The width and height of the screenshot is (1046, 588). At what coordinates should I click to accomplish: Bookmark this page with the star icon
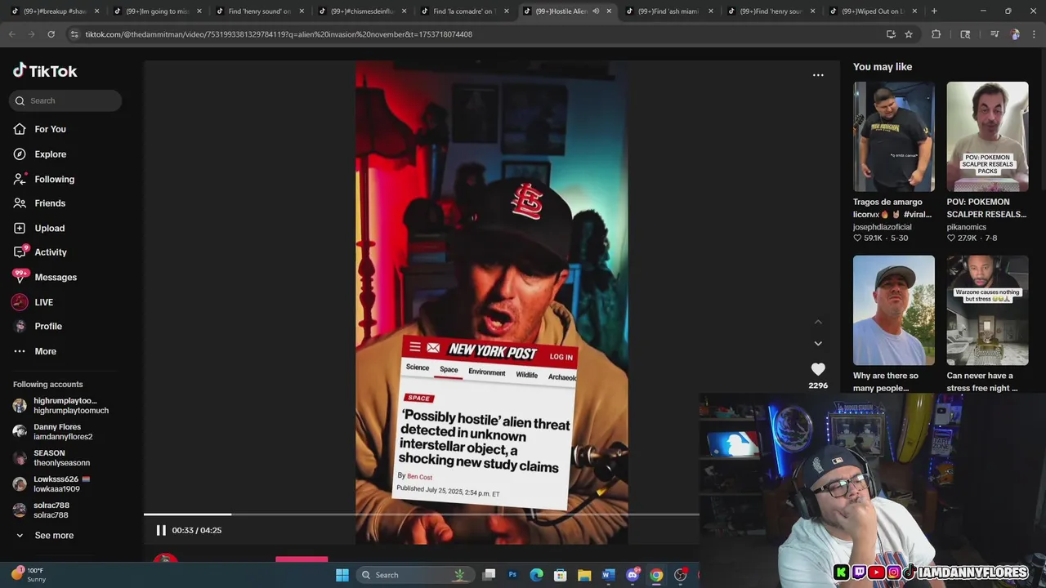(x=909, y=34)
